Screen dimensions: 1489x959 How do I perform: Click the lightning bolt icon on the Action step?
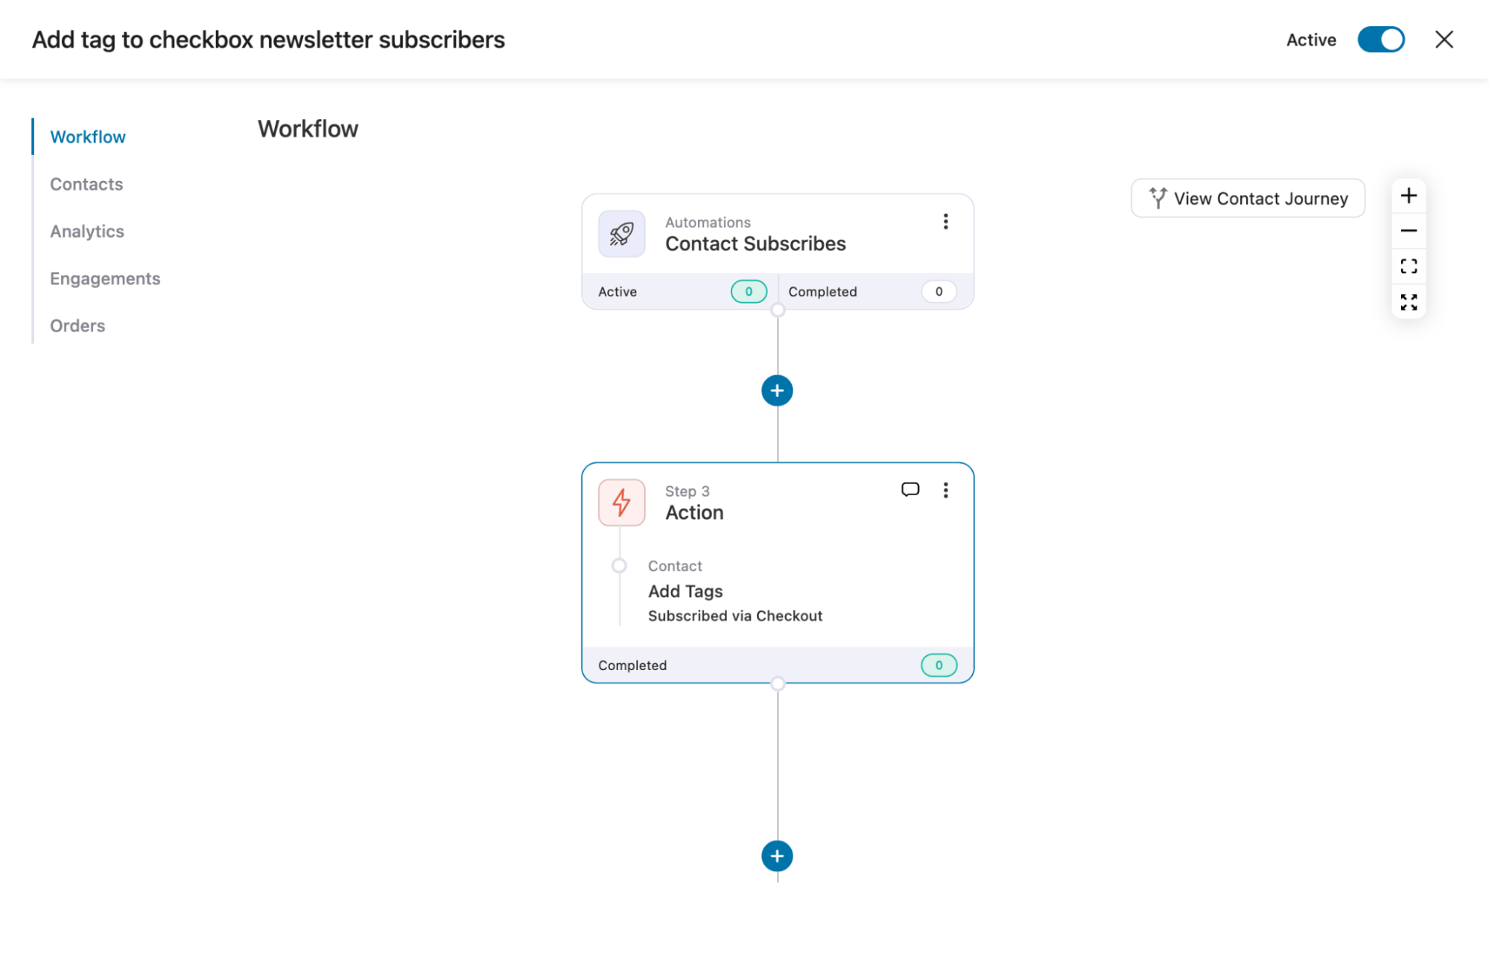coord(620,502)
